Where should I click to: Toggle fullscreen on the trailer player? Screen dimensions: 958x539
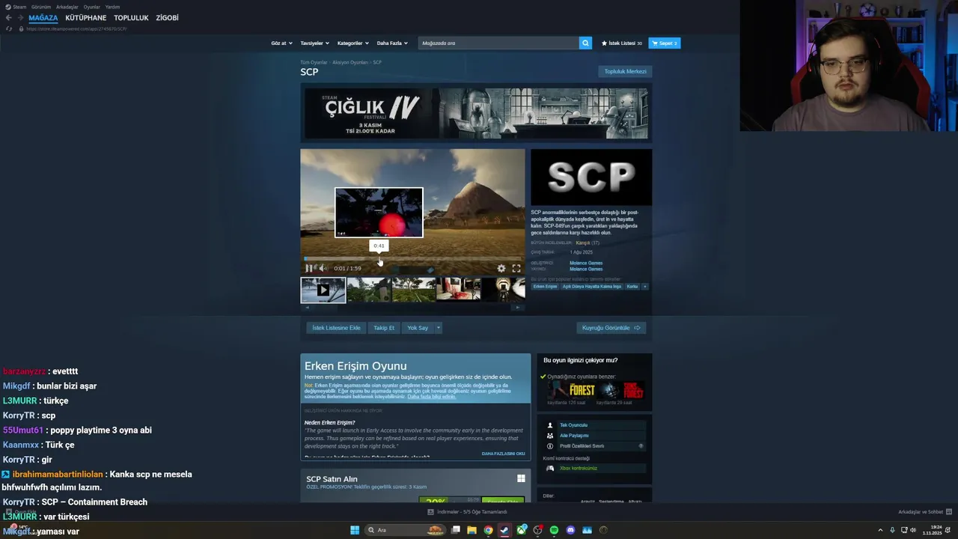(x=516, y=268)
